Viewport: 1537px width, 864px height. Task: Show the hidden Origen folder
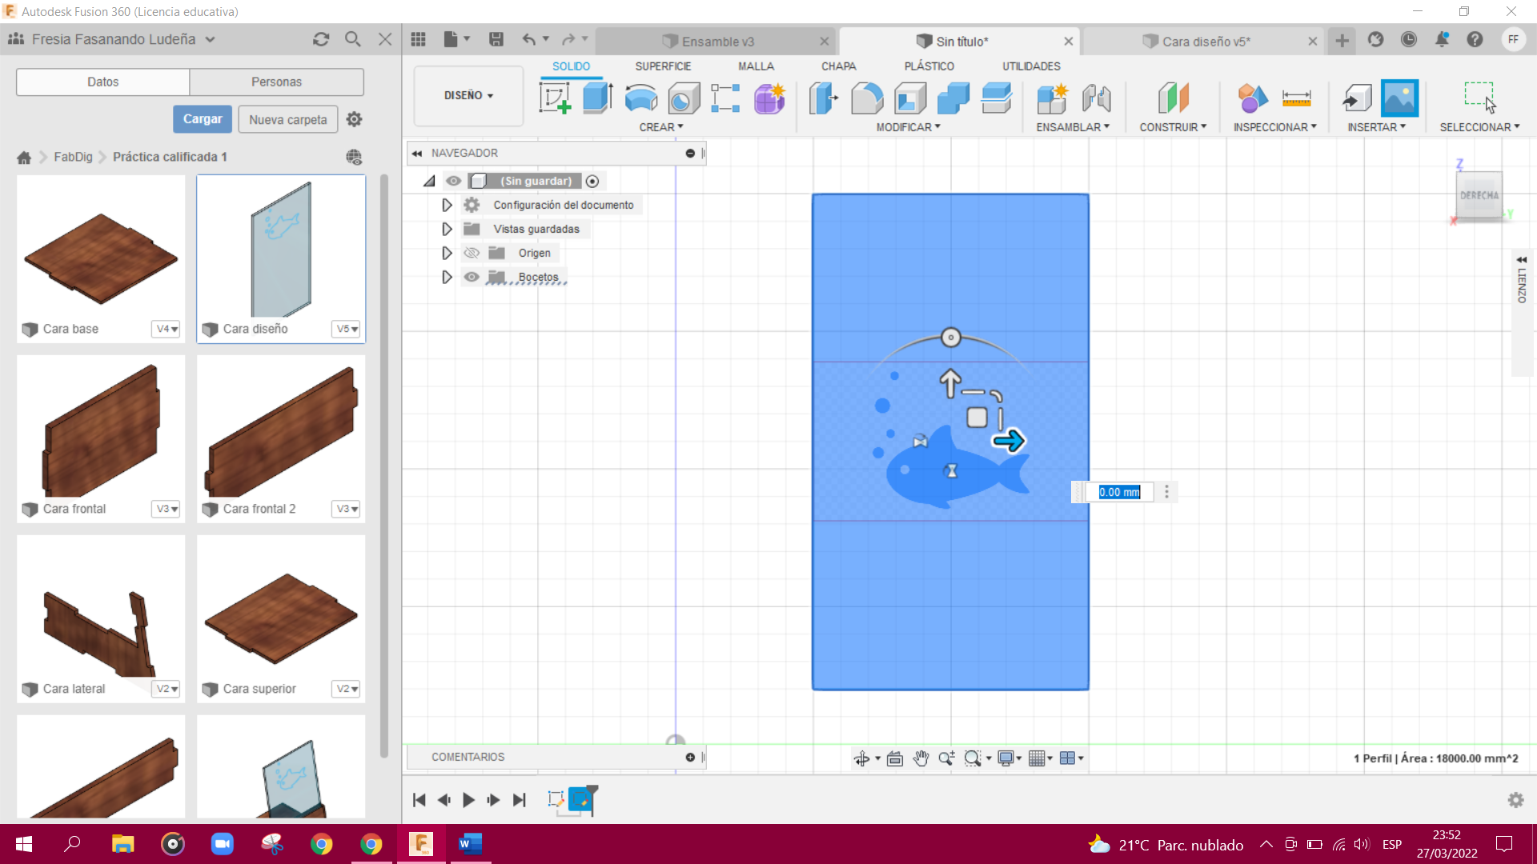click(472, 253)
